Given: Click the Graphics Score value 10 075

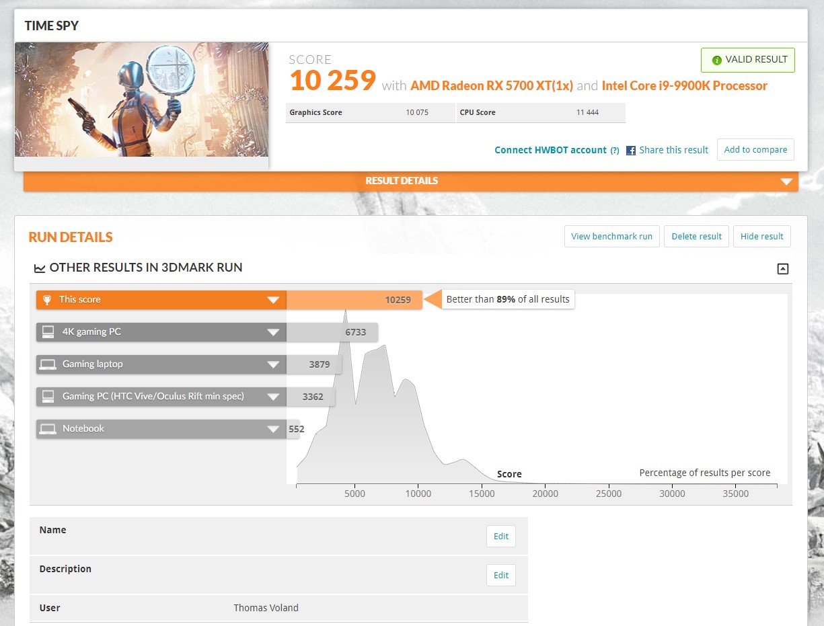Looking at the screenshot, I should pyautogui.click(x=417, y=112).
